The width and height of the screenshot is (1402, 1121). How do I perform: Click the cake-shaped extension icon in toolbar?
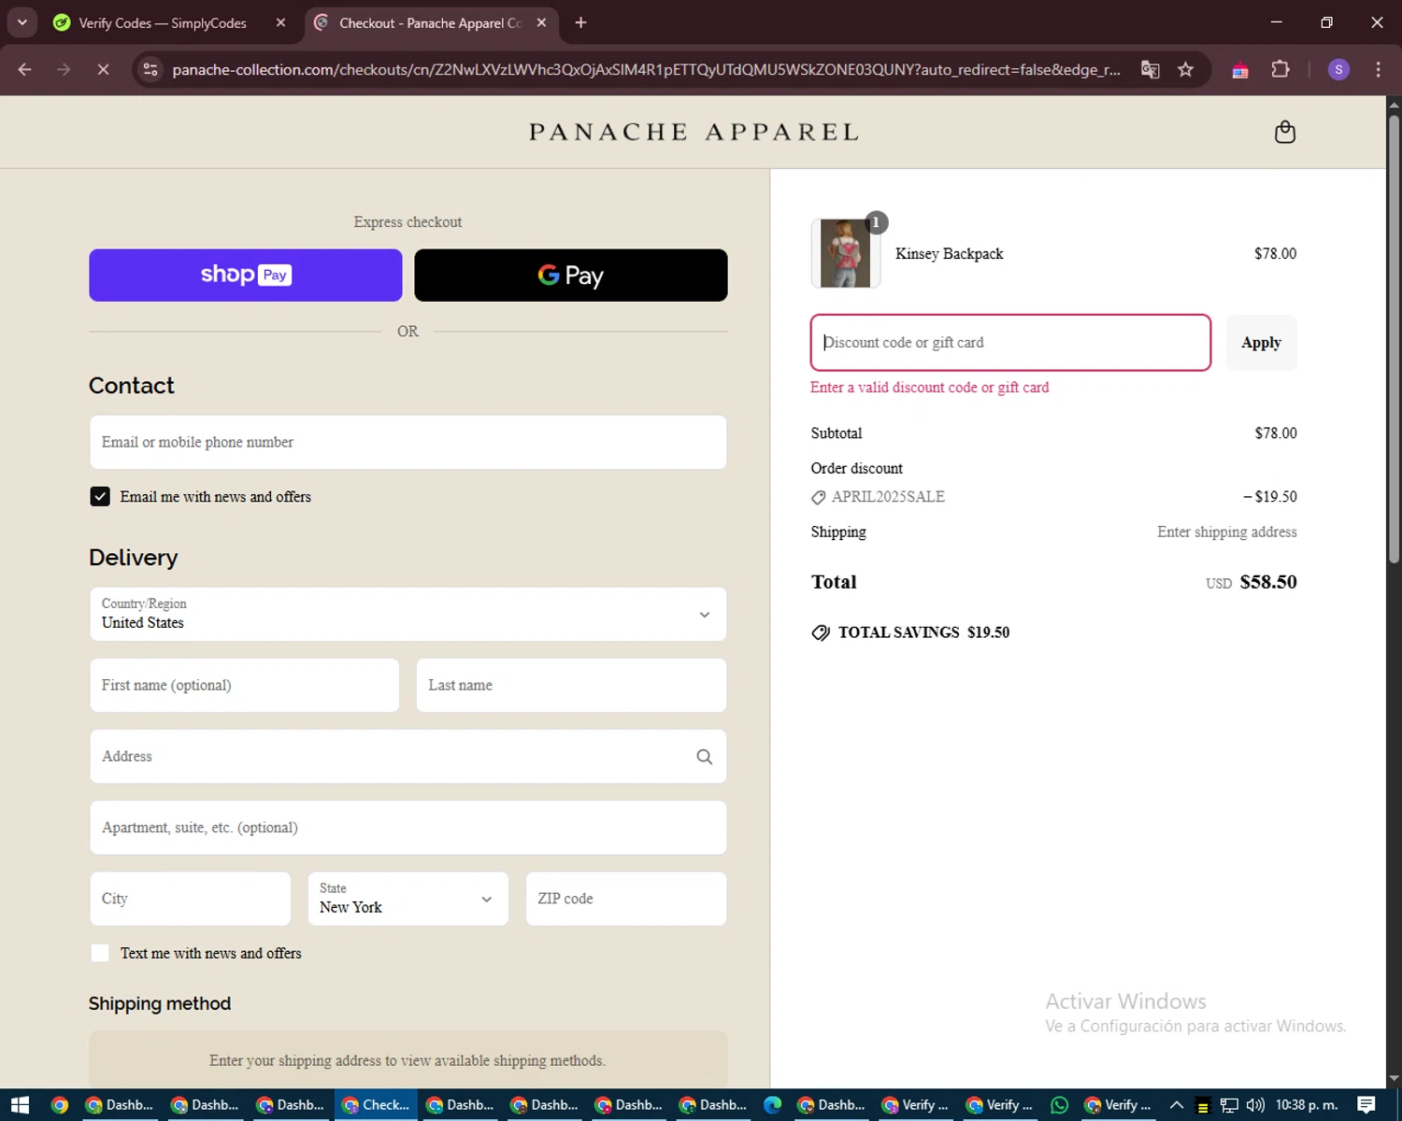coord(1240,69)
